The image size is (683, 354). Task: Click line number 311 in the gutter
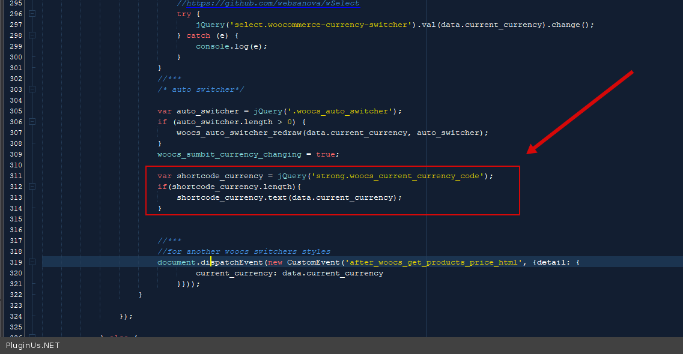coord(16,176)
